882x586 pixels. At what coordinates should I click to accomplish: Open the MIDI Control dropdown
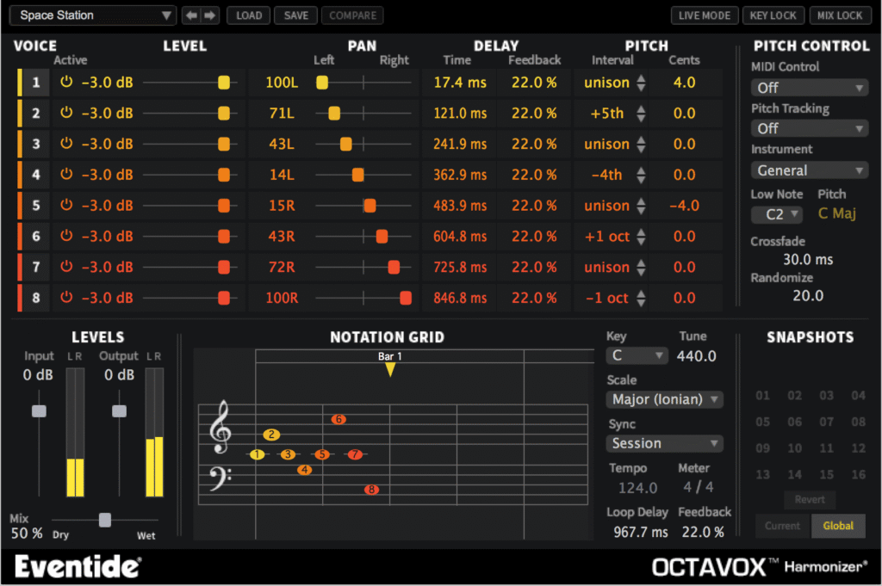pyautogui.click(x=808, y=87)
